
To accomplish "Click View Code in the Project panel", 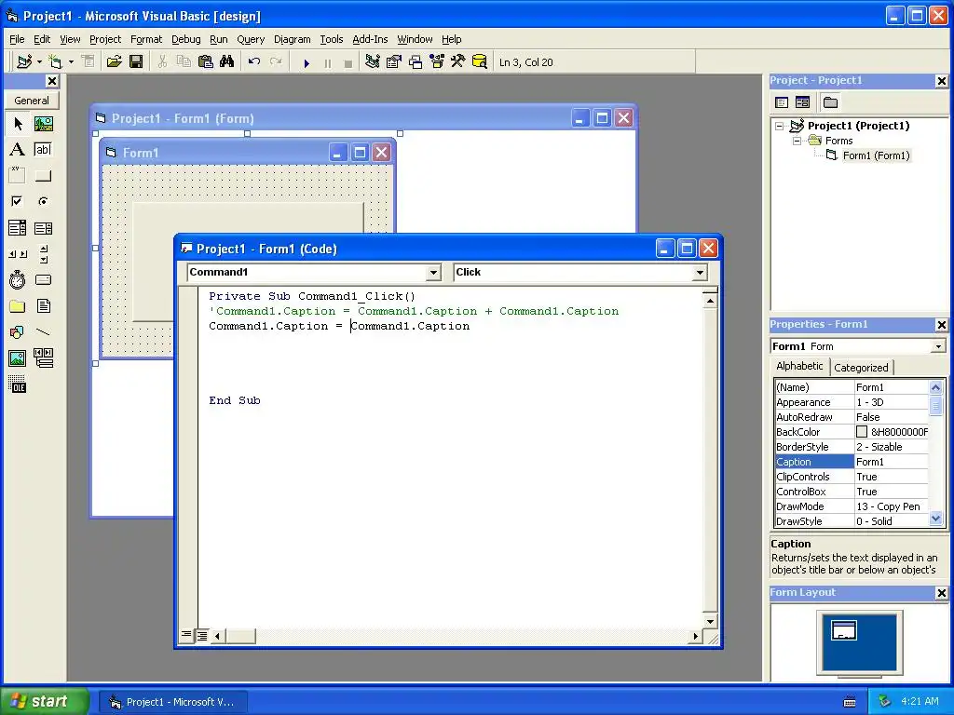I will pyautogui.click(x=782, y=102).
